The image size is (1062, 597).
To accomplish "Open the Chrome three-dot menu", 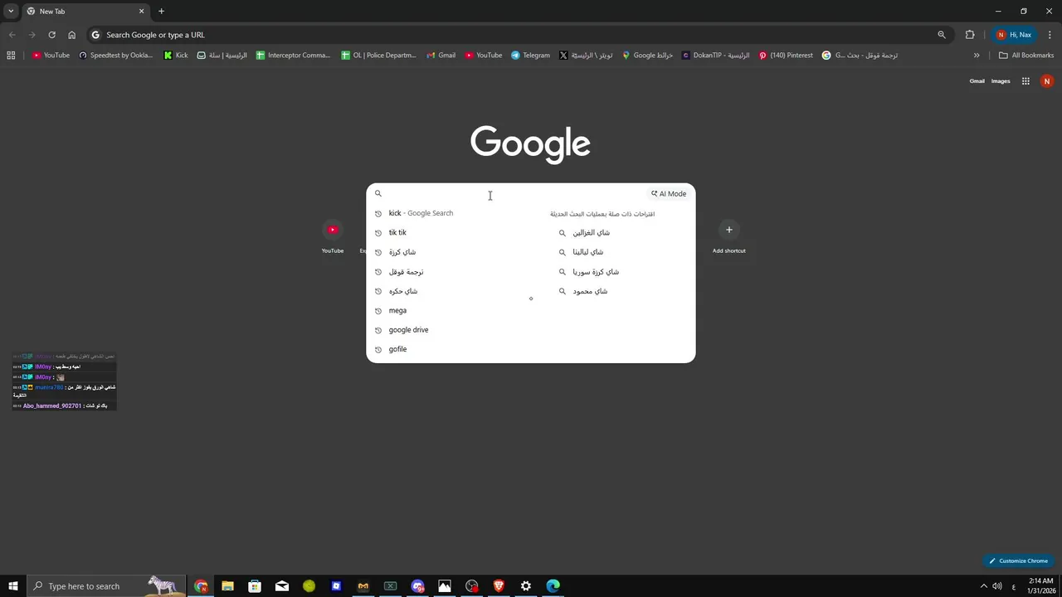I will coord(1049,35).
